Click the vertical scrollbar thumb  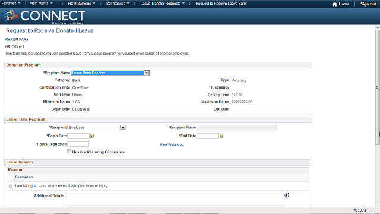click(x=378, y=87)
